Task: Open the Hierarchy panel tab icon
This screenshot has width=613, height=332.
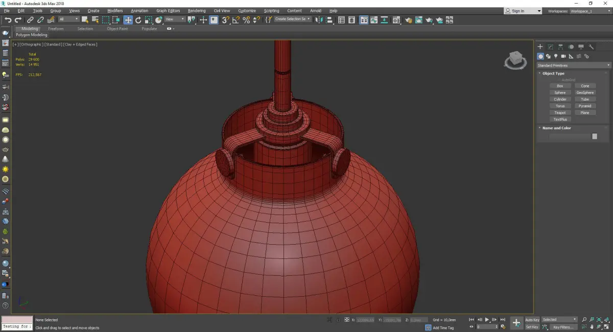Action: pyautogui.click(x=560, y=46)
